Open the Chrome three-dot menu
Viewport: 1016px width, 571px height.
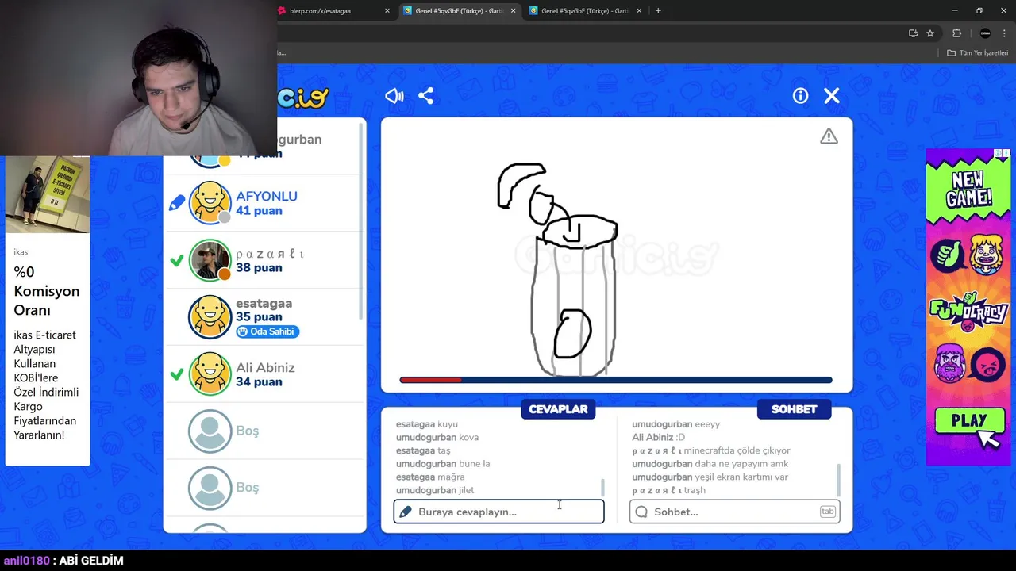point(1005,33)
